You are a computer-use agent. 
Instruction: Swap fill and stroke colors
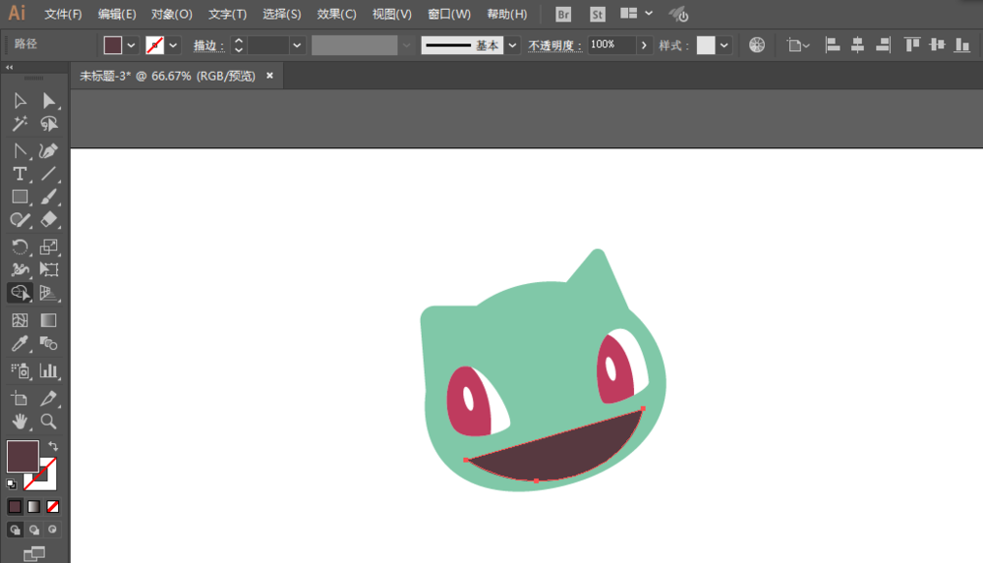pos(53,447)
